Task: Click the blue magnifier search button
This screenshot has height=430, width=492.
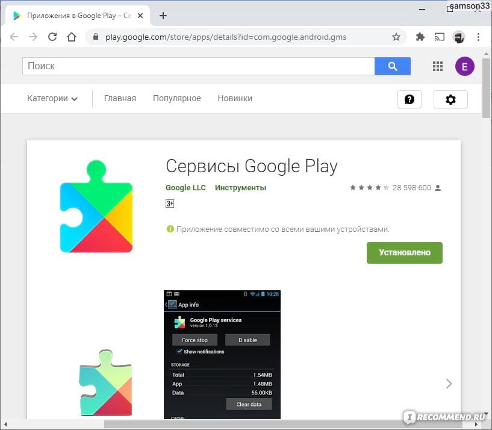Action: (392, 66)
